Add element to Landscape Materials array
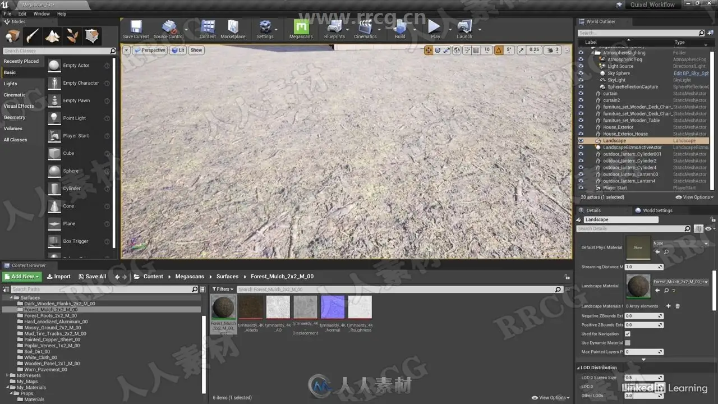 coord(668,306)
